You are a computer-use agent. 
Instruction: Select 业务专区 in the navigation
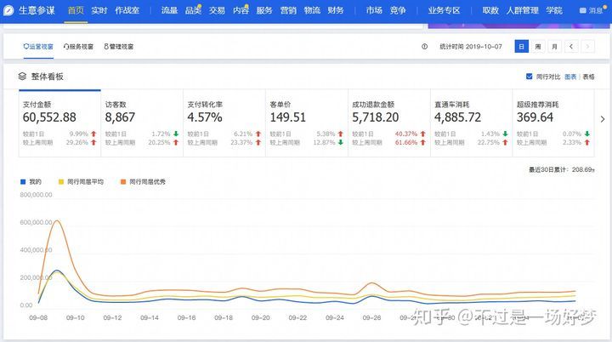(444, 10)
